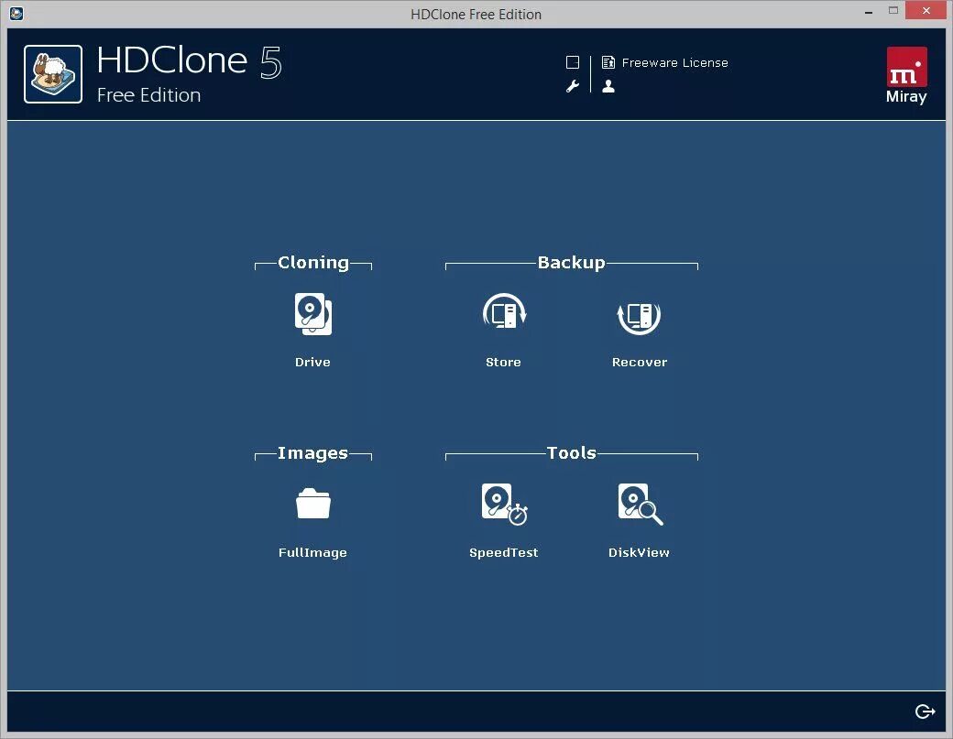Click the HDClone sheep app logo
The width and height of the screenshot is (953, 739).
click(x=53, y=74)
